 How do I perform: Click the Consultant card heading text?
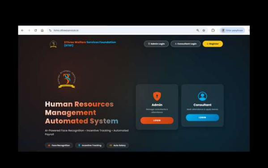pos(202,105)
